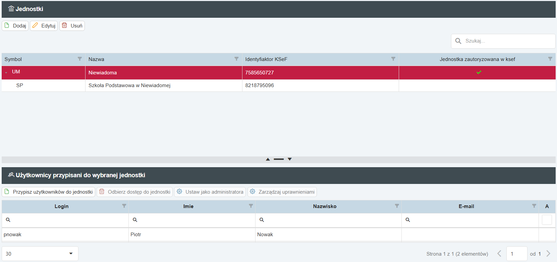The height and width of the screenshot is (262, 557).
Task: Click the Nazwisko column filter icon
Action: click(x=397, y=206)
